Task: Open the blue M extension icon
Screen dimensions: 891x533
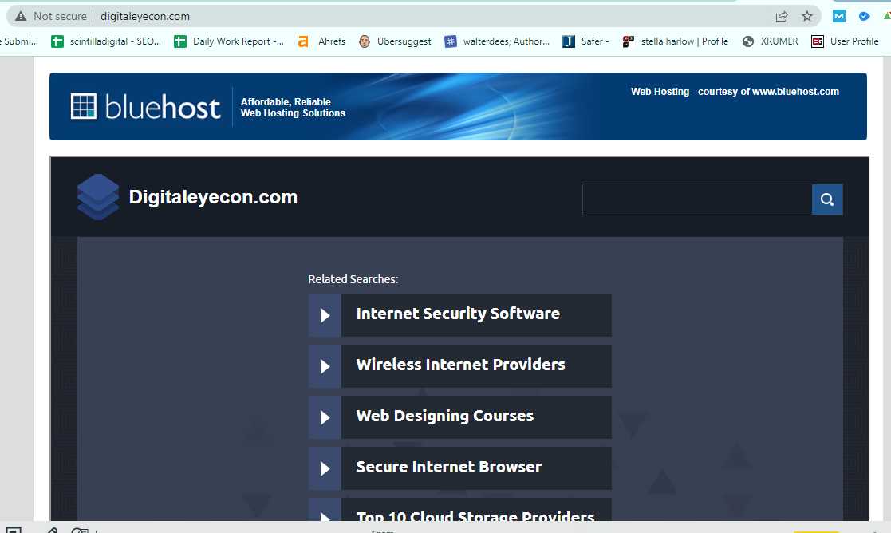Action: click(x=838, y=17)
